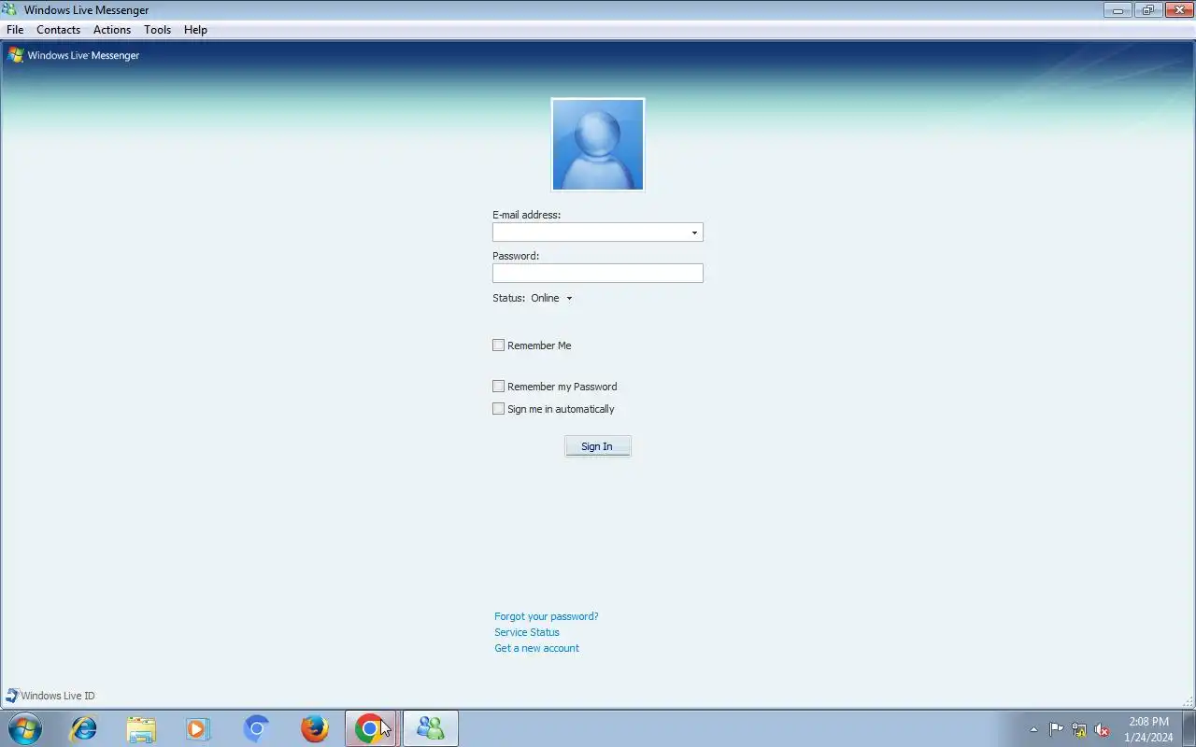Screen dimensions: 1196x747
Task: Open the Service Status link
Action: pyautogui.click(x=527, y=632)
